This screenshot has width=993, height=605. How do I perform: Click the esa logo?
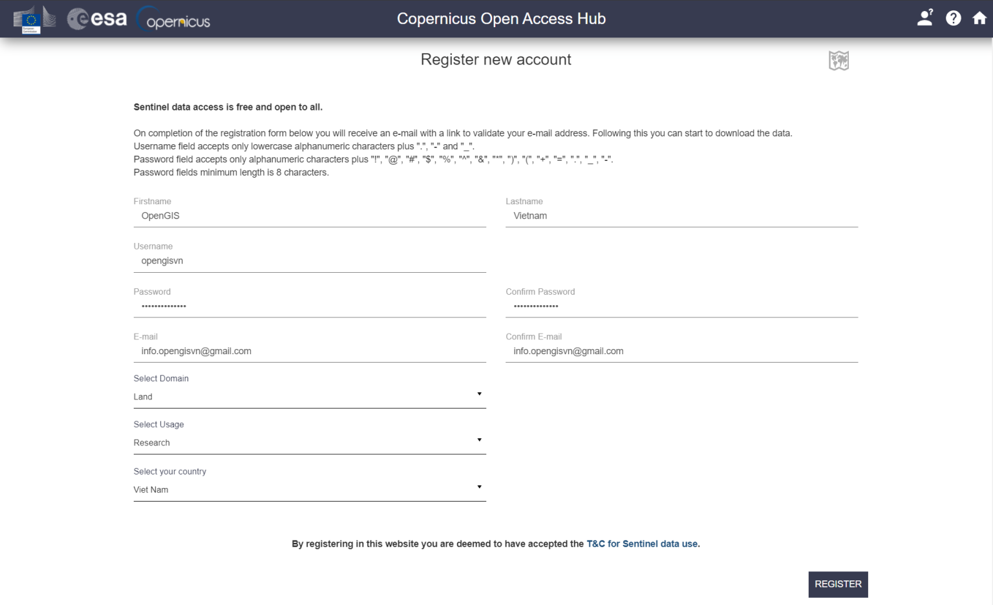(96, 18)
